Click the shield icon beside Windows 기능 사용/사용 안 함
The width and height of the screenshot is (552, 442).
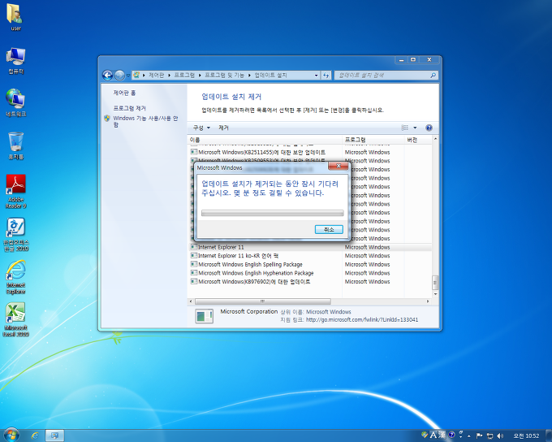[x=107, y=118]
